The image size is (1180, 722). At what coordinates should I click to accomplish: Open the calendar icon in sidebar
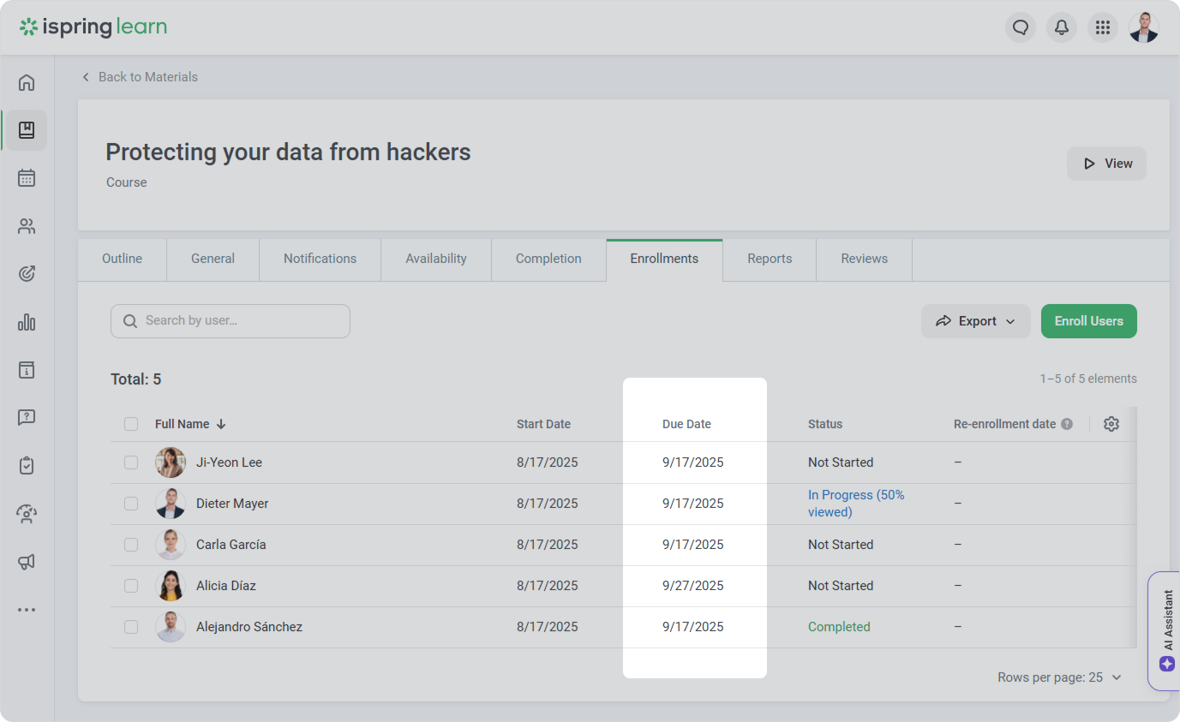(x=27, y=178)
